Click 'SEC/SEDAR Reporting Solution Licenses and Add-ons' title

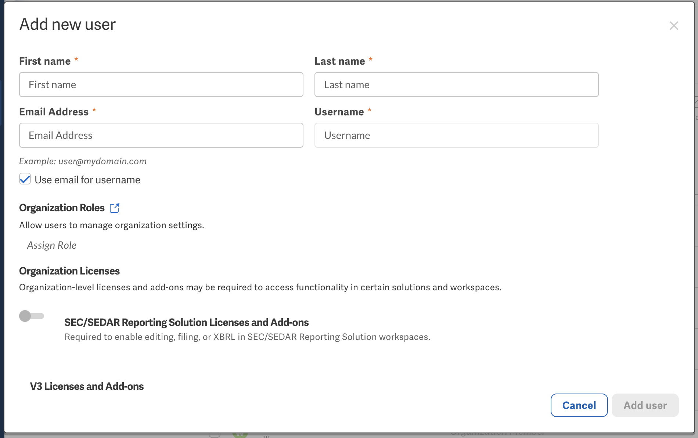(187, 323)
